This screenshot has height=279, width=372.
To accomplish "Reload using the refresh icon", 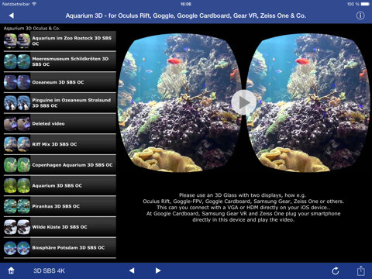I will point(336,270).
